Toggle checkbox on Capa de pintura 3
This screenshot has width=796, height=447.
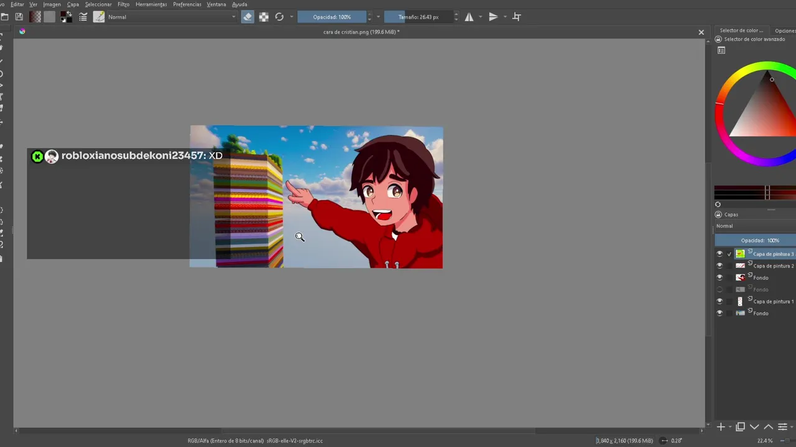(729, 254)
